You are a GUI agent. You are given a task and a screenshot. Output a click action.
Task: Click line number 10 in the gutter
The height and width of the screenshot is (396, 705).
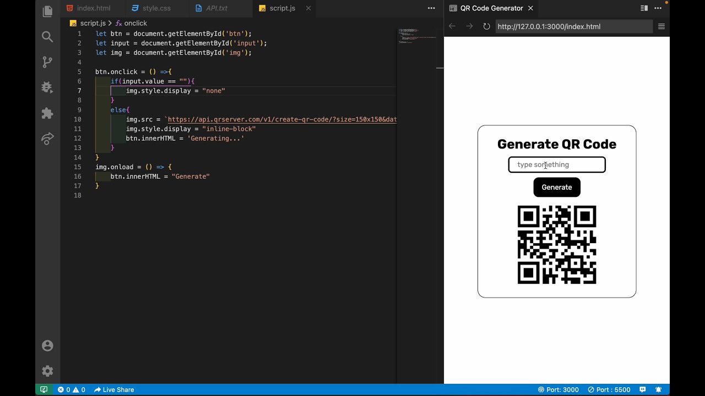click(x=77, y=119)
